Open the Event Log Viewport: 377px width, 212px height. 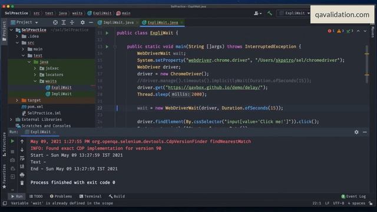coord(353,196)
